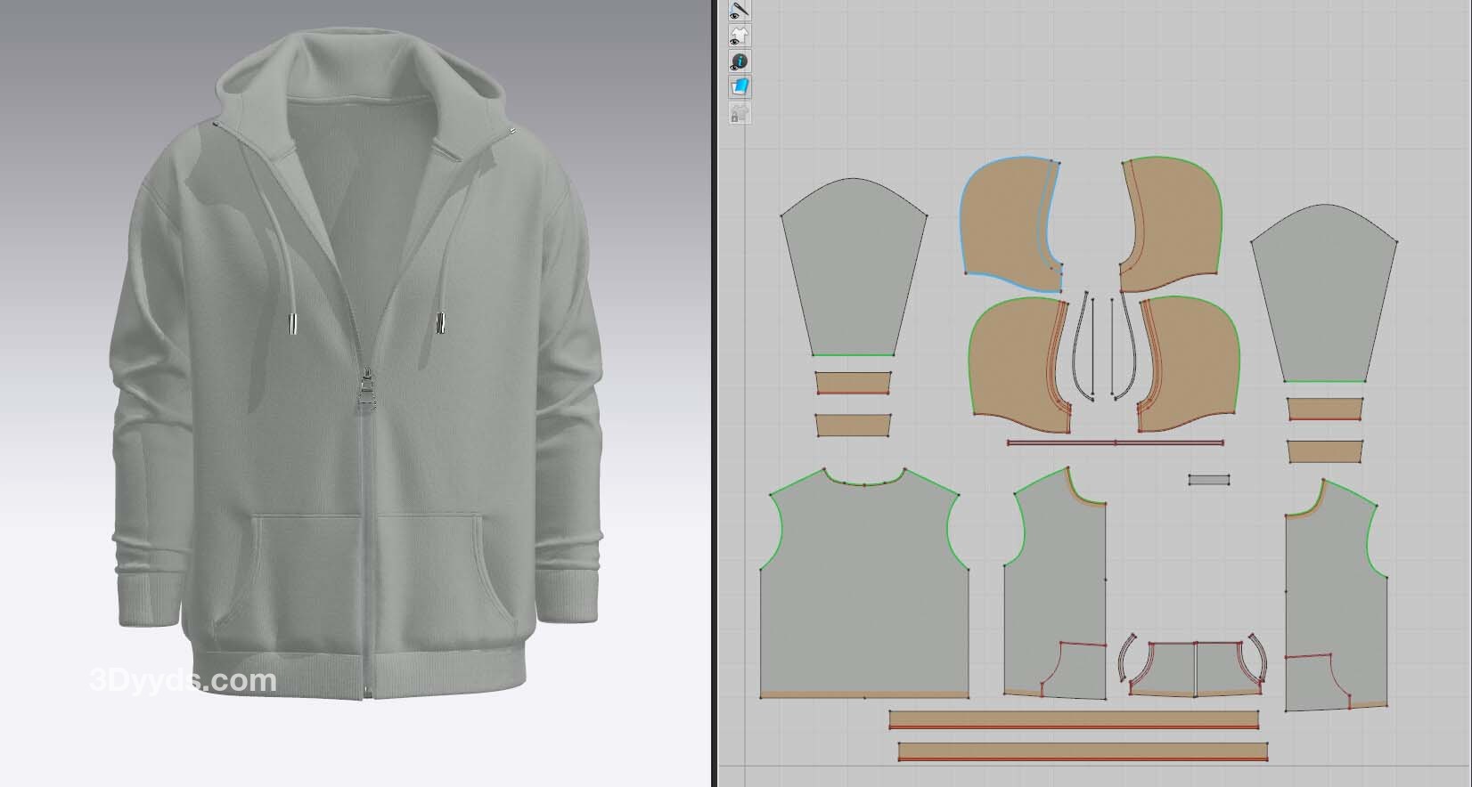Viewport: 1472px width, 787px height.
Task: Toggle garment visibility t-shirt eye icon
Action: pos(740,37)
